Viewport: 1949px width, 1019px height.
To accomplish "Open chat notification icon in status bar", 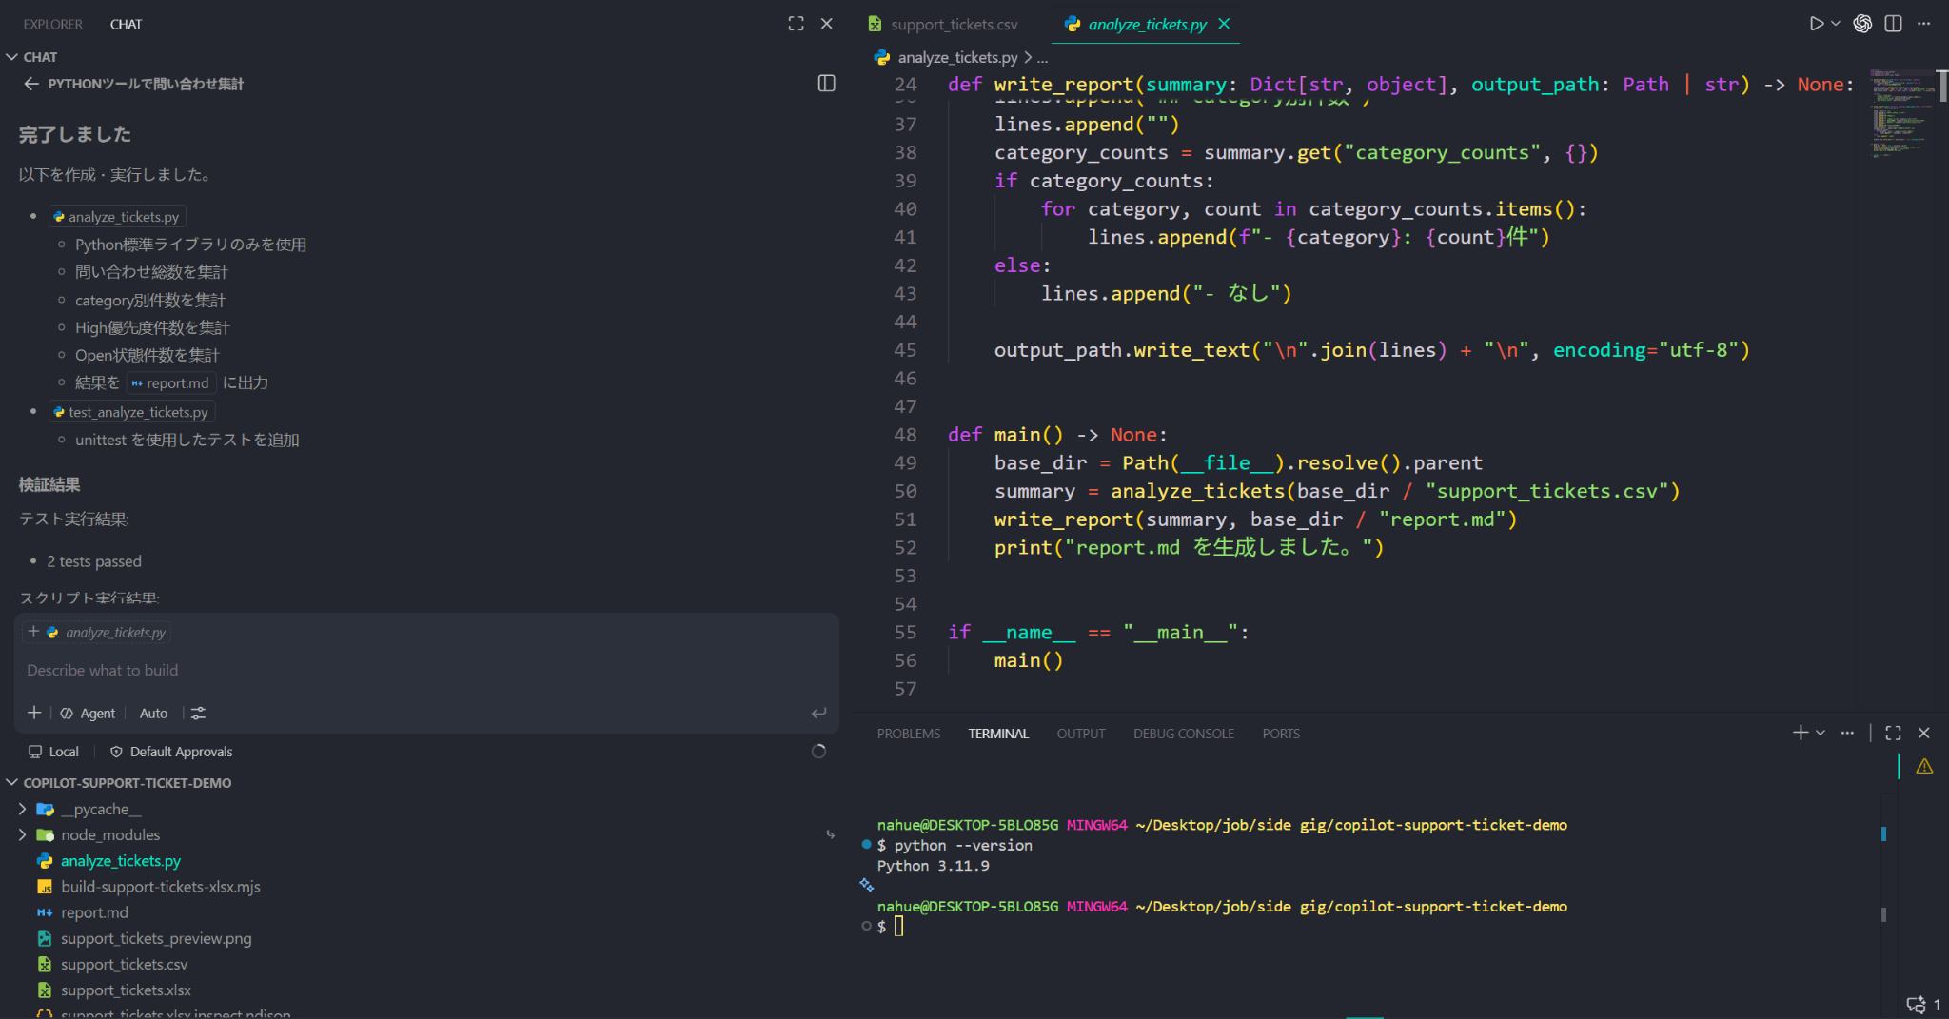I will coord(1916,1005).
